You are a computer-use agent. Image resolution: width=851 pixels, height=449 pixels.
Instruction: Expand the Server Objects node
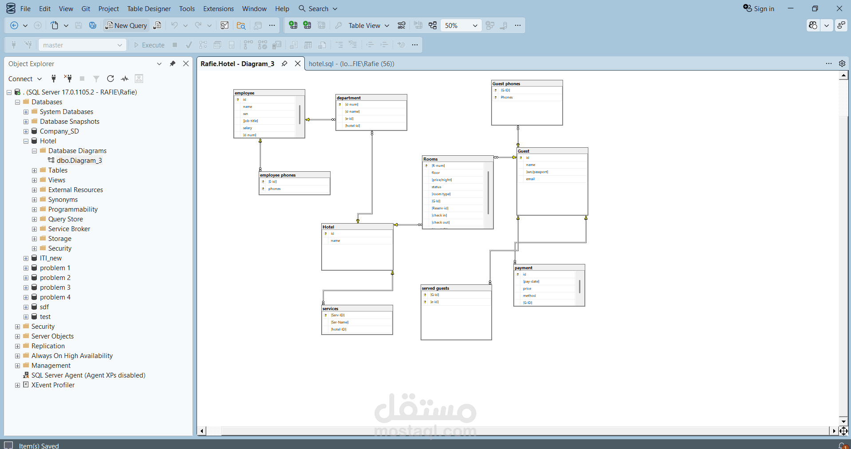click(17, 336)
